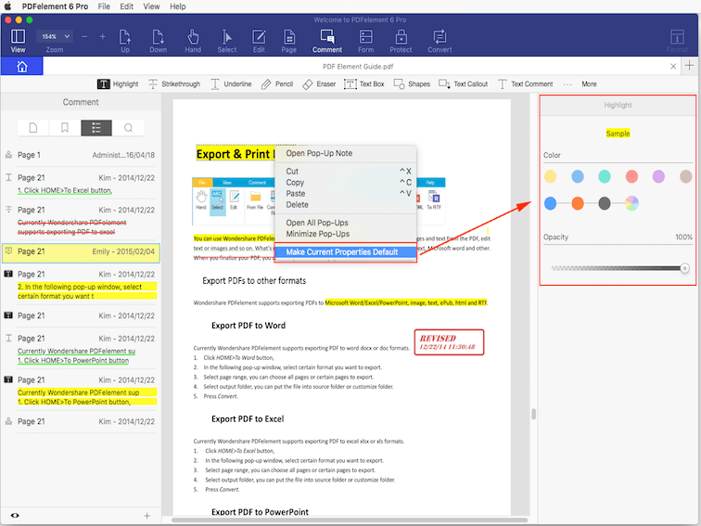The image size is (701, 526).
Task: Open the Edit tool
Action: tap(259, 41)
